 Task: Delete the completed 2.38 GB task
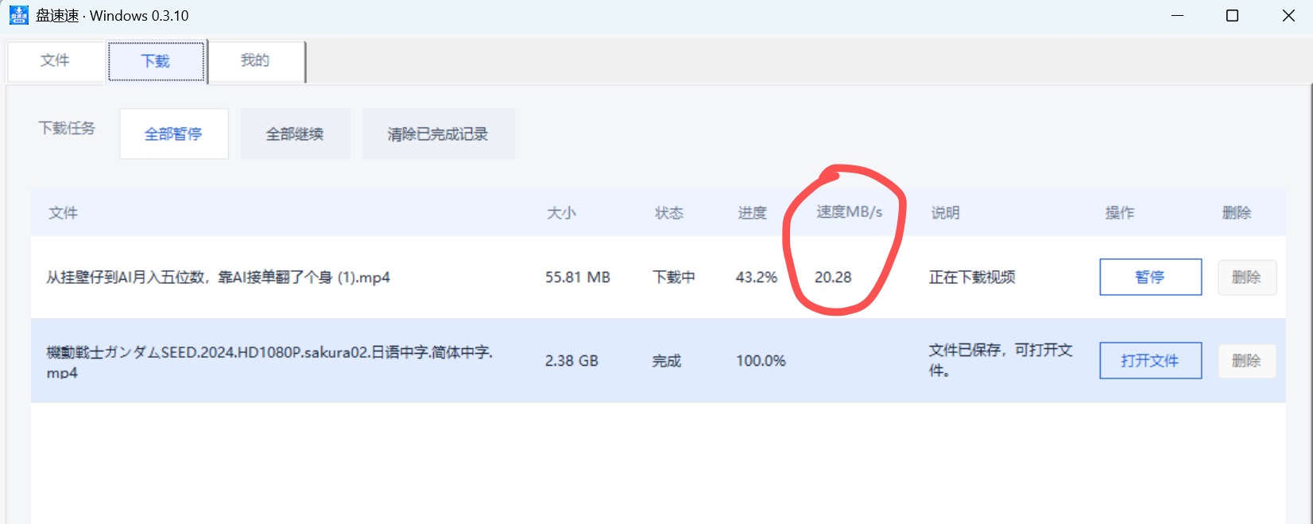point(1246,360)
